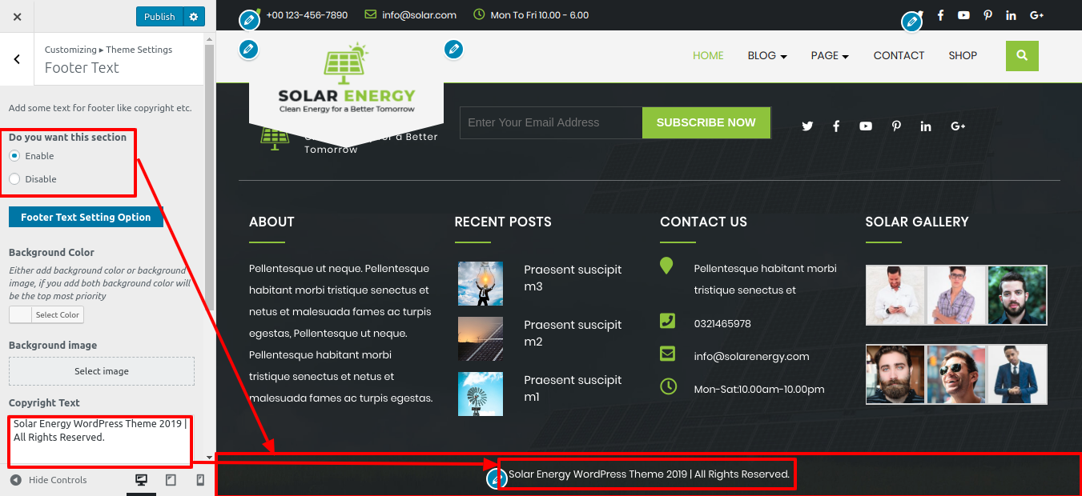
Task: Expand the BLOG dropdown menu
Action: click(x=767, y=56)
